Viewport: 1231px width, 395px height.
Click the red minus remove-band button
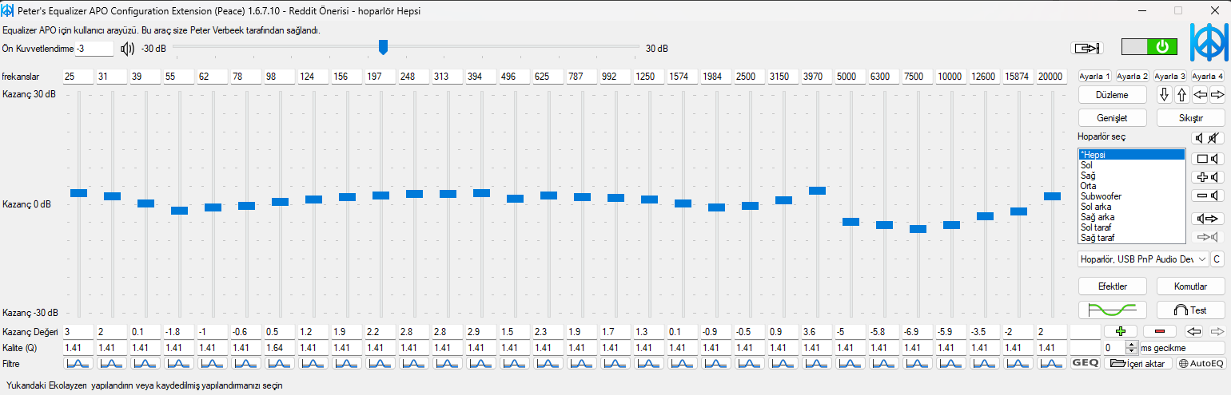pyautogui.click(x=1159, y=331)
